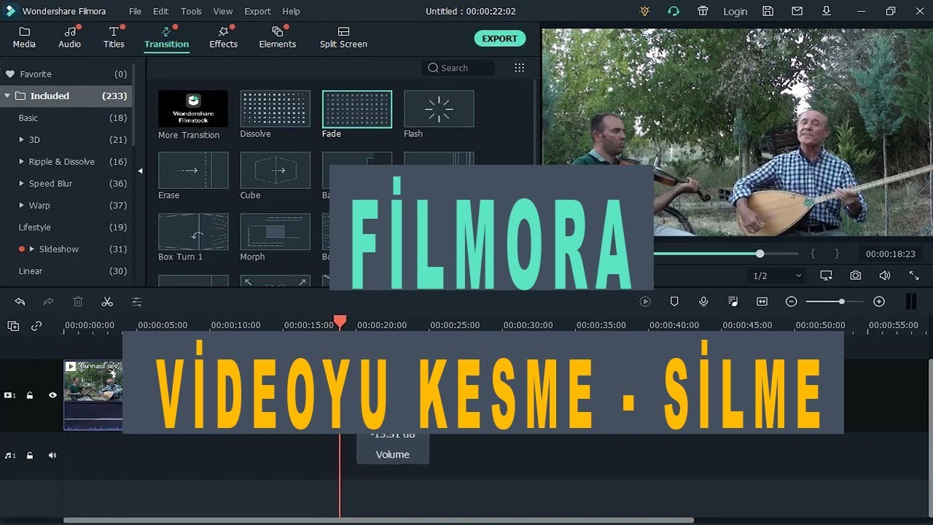Switch to the Media tab

24,38
